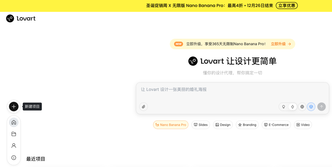Click the 懂你的设计代理 subtitle text
Image resolution: width=332 pixels, height=167 pixels.
232,73
